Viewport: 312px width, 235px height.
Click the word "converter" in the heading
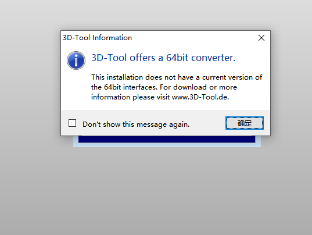213,58
